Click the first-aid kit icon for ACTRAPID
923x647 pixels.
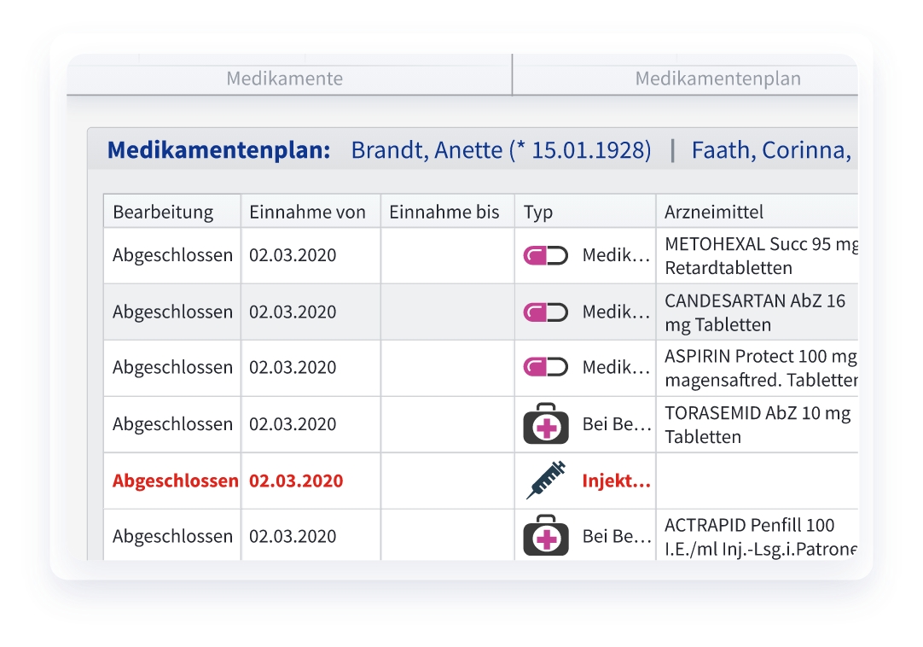pyautogui.click(x=545, y=536)
